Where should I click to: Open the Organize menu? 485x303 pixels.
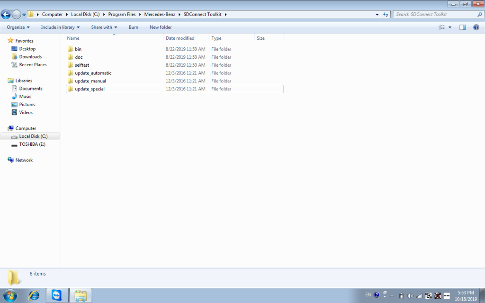[x=18, y=27]
